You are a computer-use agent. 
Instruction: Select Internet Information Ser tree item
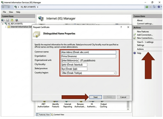21,27
